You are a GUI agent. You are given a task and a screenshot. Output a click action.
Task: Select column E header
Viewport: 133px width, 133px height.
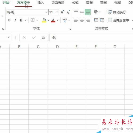pos(77,47)
